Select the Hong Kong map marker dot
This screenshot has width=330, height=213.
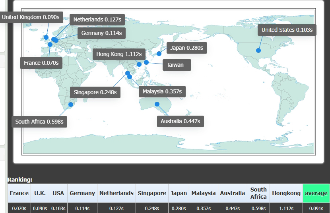139,64
